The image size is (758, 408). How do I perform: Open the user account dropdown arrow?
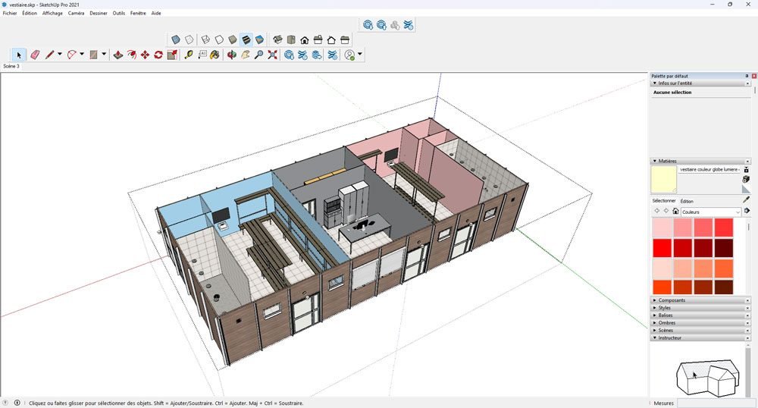pos(359,54)
